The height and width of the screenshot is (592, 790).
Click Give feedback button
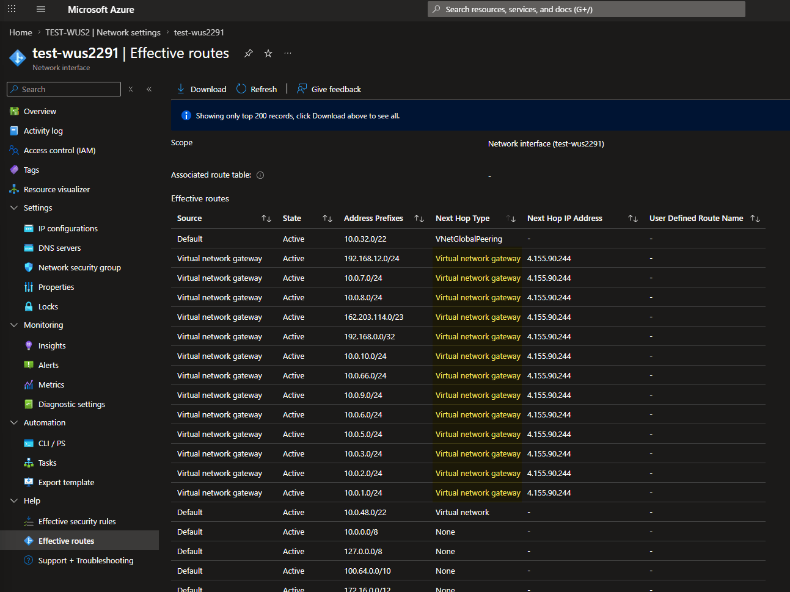(329, 89)
